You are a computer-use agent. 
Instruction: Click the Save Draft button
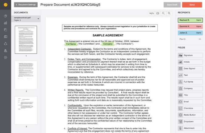pos(172,5)
